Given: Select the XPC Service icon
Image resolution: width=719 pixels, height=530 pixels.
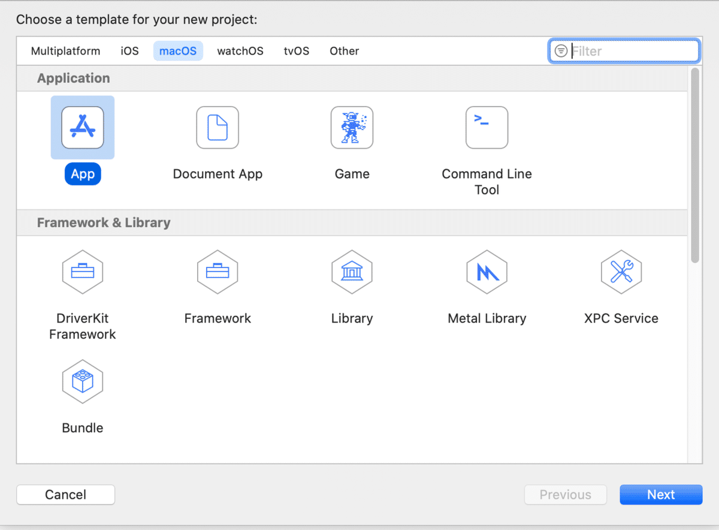Looking at the screenshot, I should pos(621,272).
